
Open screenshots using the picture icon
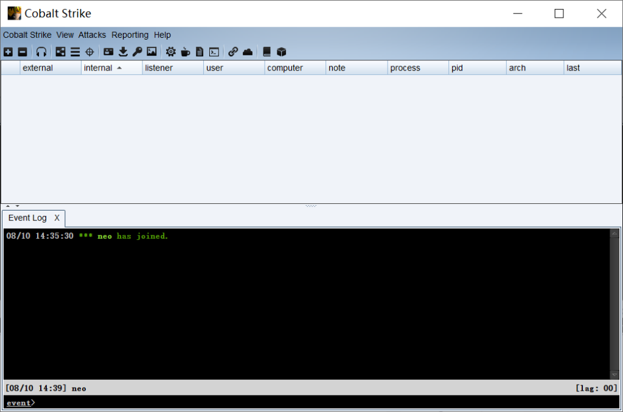coord(151,52)
